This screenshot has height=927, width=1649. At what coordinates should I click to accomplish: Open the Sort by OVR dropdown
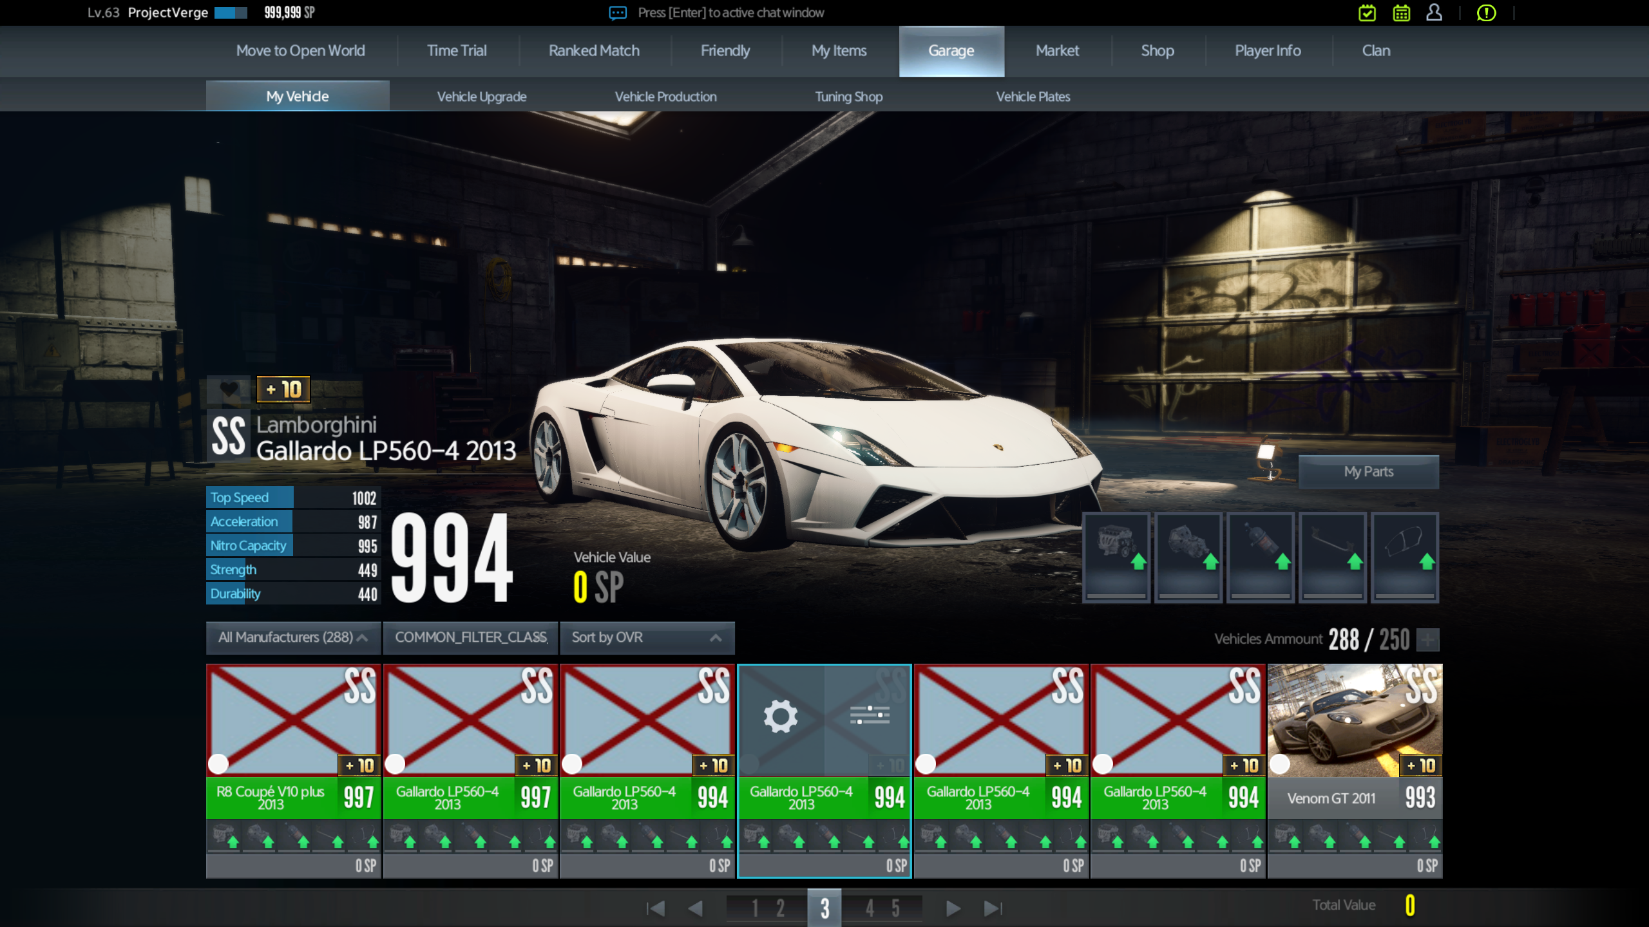pos(647,637)
